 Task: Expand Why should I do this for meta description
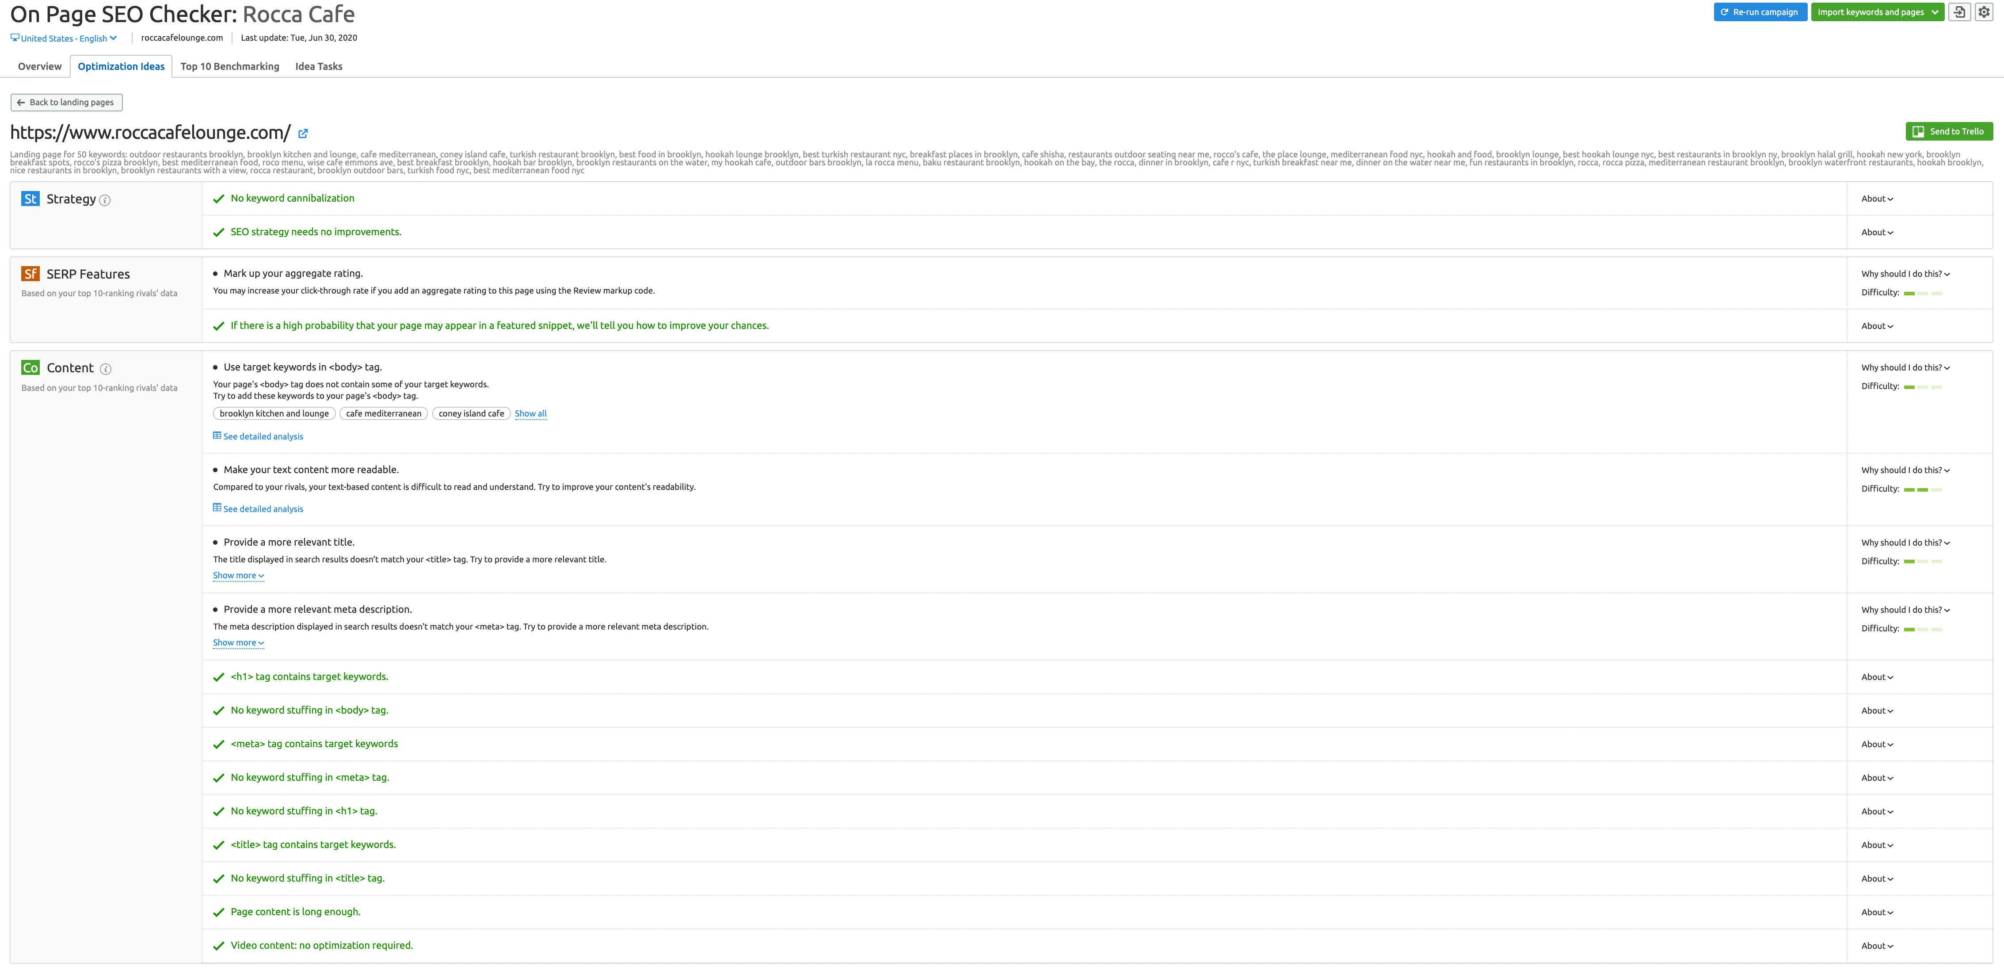[1905, 610]
